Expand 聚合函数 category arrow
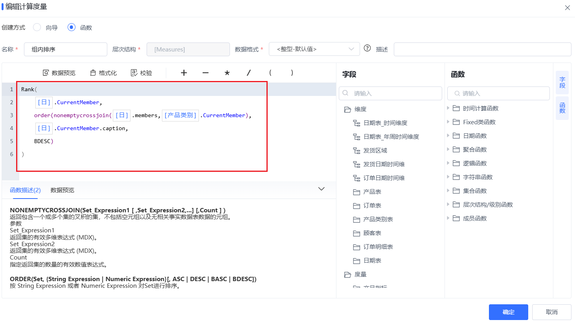Screen dimensions: 575x322 pos(448,149)
